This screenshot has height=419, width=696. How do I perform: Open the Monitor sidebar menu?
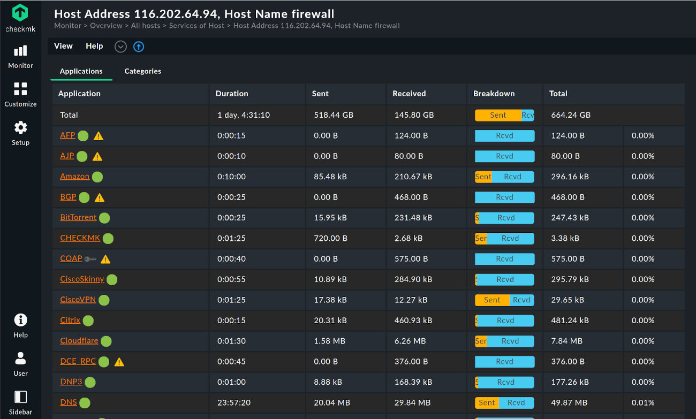coord(20,57)
